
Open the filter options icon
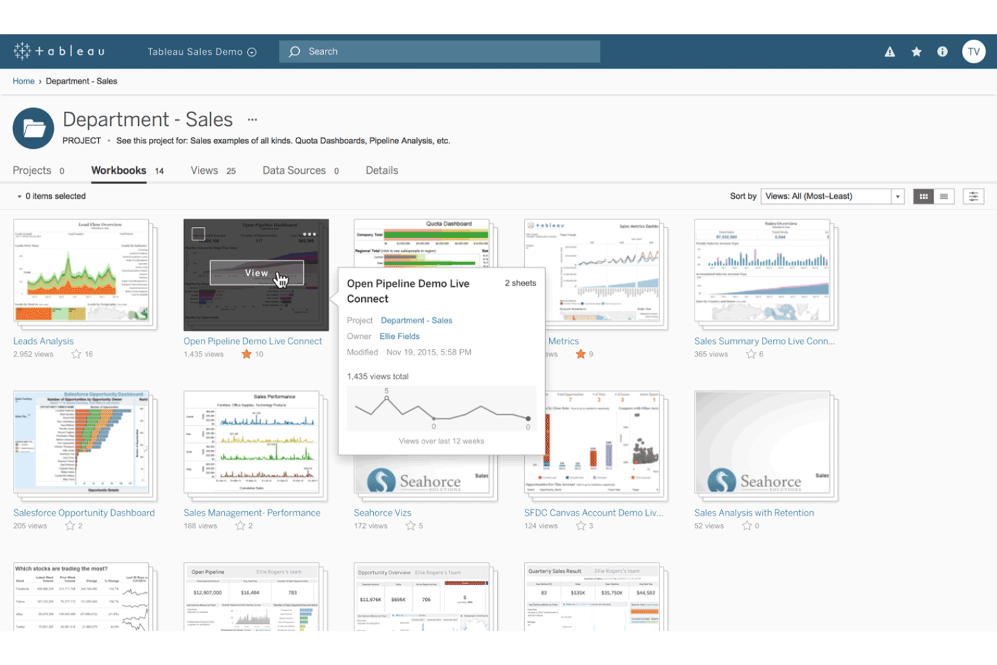973,196
